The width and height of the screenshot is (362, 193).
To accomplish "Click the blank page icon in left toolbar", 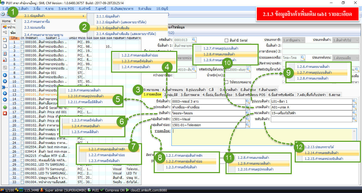I will (x=5, y=46).
